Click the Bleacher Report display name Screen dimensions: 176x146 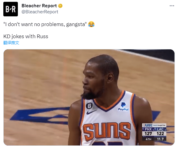(x=39, y=6)
